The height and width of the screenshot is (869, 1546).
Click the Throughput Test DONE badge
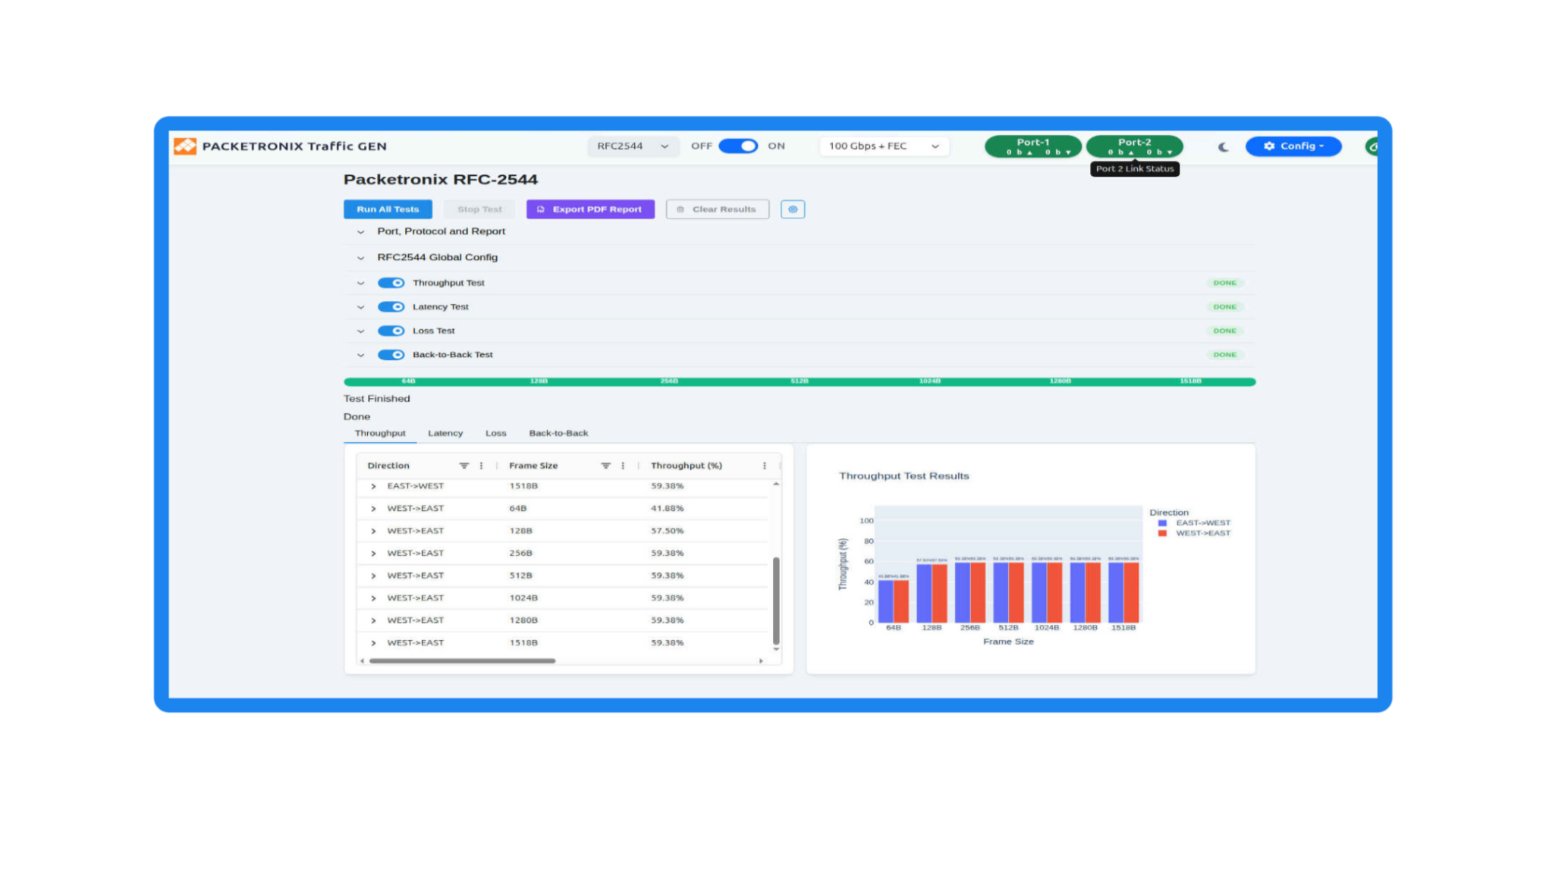point(1224,283)
